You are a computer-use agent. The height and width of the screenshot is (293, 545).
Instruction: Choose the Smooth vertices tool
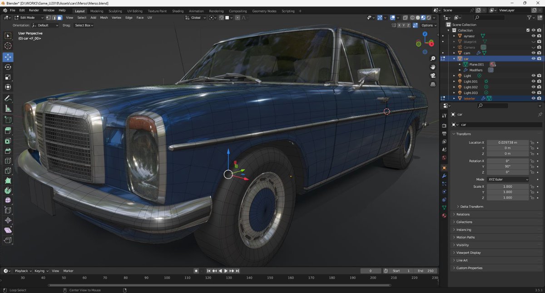pos(8,201)
